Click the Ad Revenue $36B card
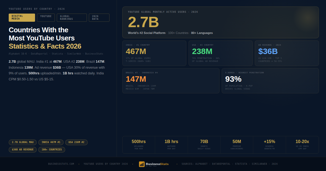 click(x=287, y=53)
